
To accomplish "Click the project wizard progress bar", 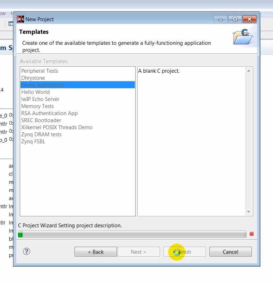I will [x=132, y=234].
